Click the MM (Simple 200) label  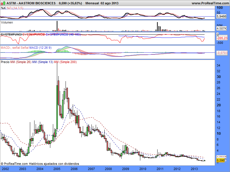coord(66,62)
